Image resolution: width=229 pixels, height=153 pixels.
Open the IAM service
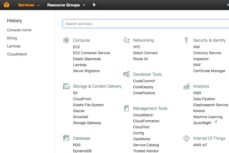(197, 47)
